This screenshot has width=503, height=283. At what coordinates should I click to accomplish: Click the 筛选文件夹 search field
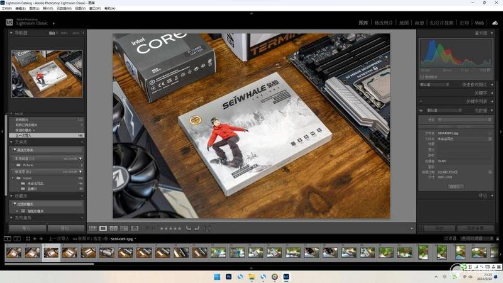pos(47,150)
